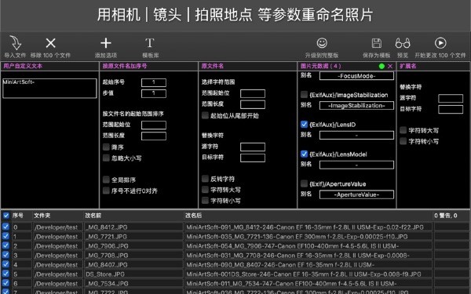Enable the {Exif}/ApertureValue checkbox
Image resolution: width=471 pixels, height=294 pixels.
click(x=304, y=183)
